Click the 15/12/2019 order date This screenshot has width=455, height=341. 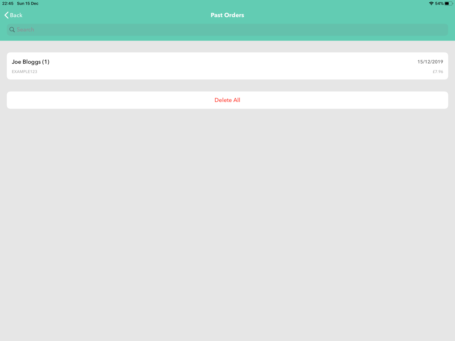point(430,62)
